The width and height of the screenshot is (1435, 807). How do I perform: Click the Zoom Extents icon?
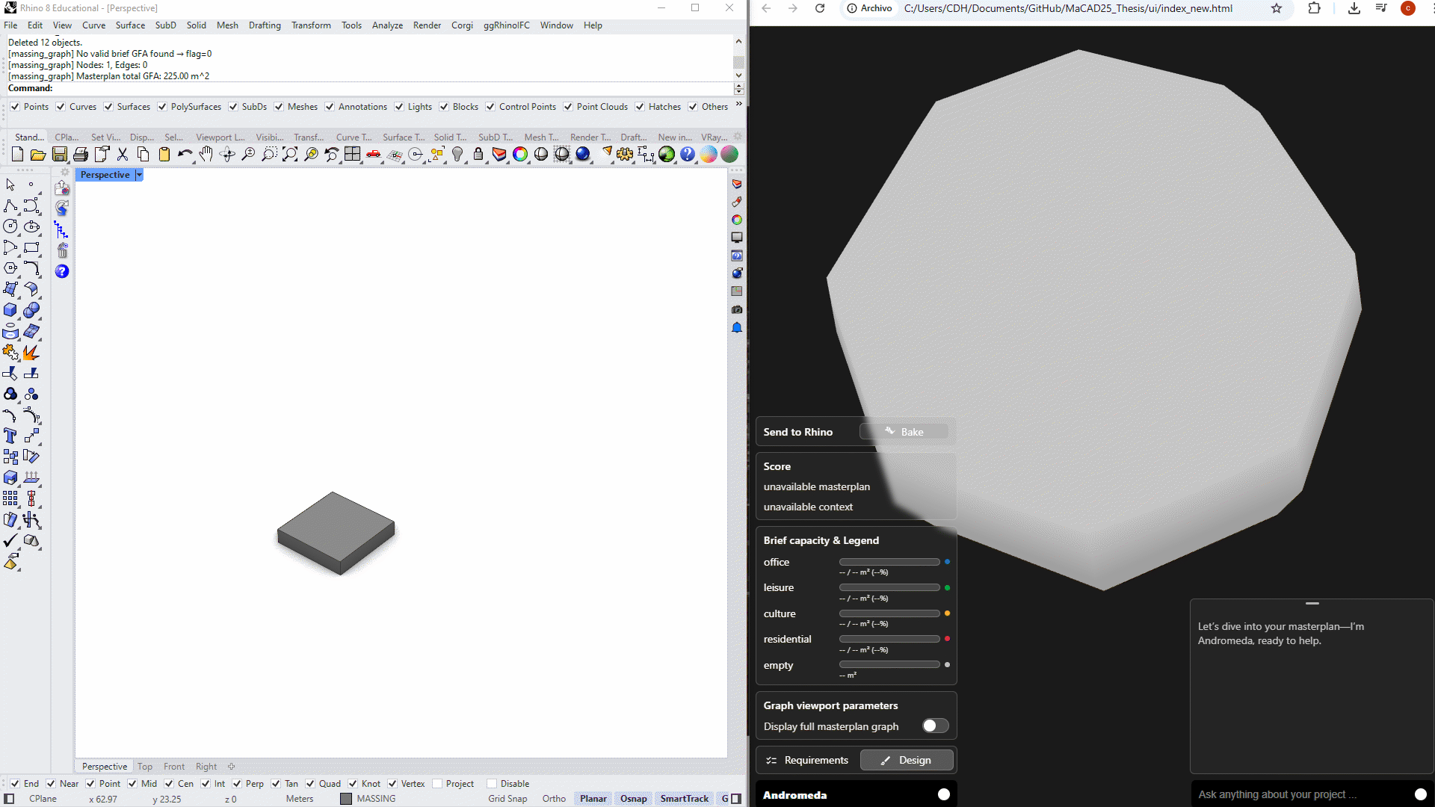pos(290,155)
